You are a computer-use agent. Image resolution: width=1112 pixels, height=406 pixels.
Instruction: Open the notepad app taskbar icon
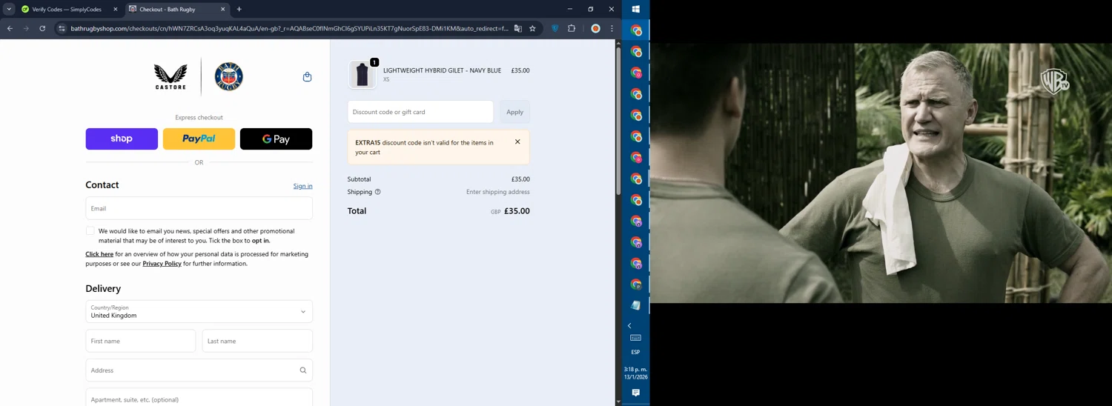pos(635,305)
